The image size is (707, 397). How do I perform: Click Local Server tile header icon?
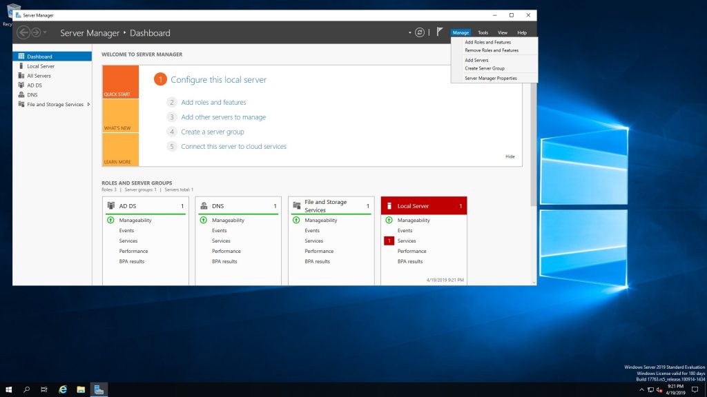pyautogui.click(x=389, y=205)
